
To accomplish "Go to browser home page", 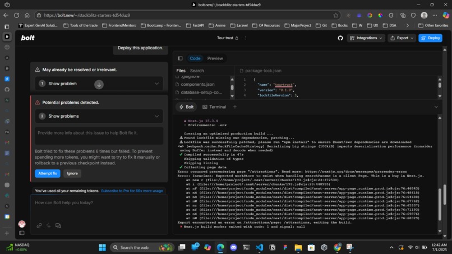I will tap(27, 15).
